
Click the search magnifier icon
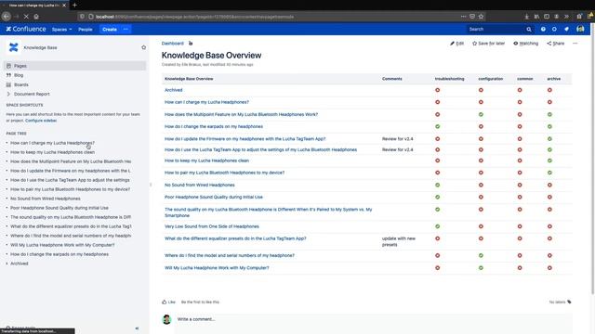coord(529,29)
